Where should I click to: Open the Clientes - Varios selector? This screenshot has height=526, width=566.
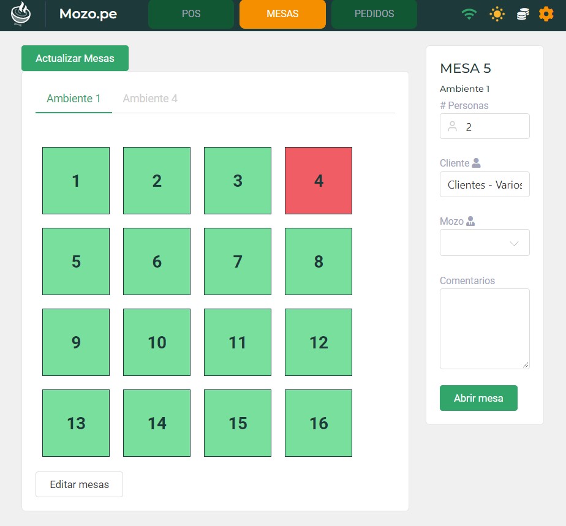[485, 185]
